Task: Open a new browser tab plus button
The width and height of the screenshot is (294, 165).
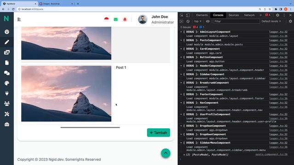Action: tap(78, 4)
